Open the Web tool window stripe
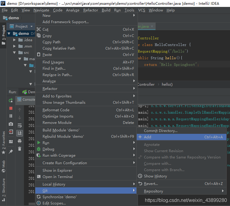 [x=3, y=166]
